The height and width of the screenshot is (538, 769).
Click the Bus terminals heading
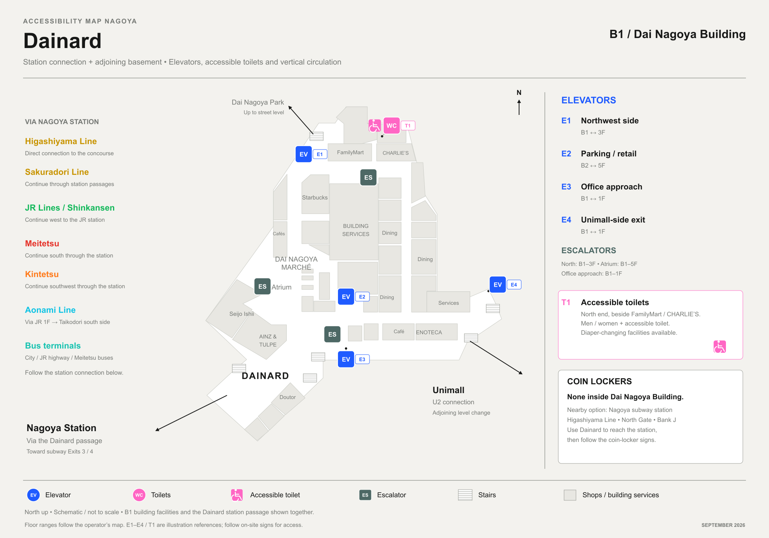(53, 346)
